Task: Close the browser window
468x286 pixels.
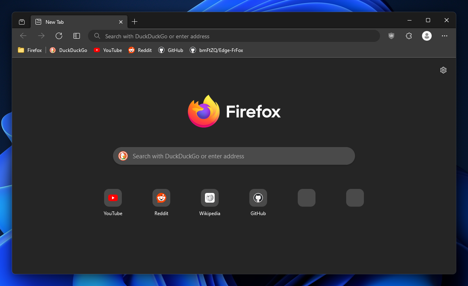Action: pyautogui.click(x=447, y=20)
